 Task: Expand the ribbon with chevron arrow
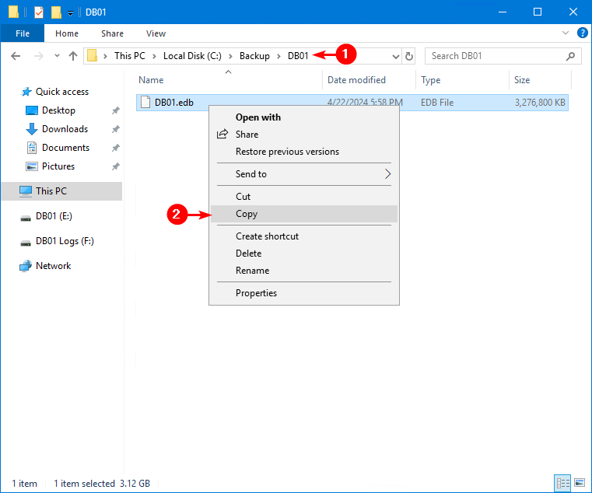coord(566,33)
